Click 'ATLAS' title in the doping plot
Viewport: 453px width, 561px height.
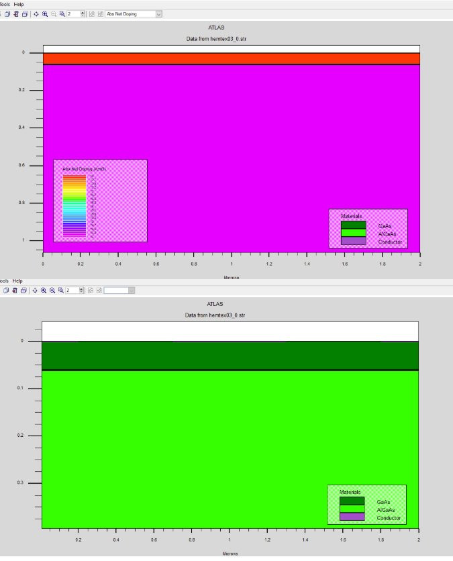[216, 28]
